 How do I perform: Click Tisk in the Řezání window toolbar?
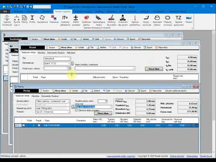[90, 47]
